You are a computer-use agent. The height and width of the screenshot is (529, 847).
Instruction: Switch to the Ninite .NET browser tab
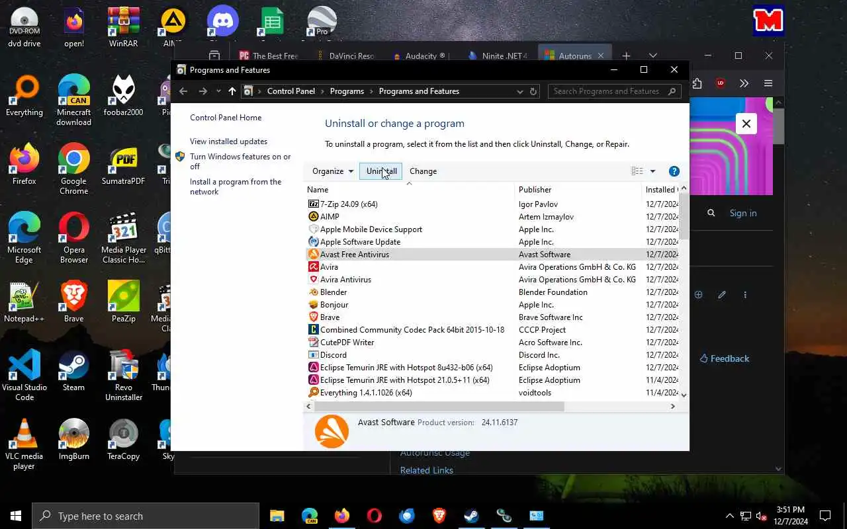point(498,56)
